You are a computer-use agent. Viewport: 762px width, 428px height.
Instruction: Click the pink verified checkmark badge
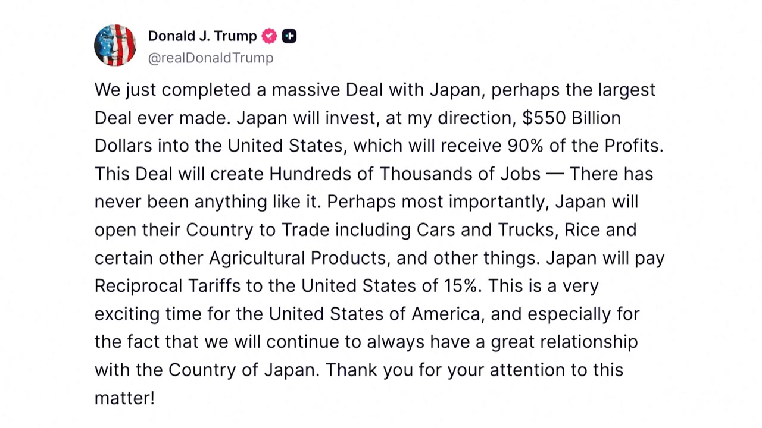[269, 36]
